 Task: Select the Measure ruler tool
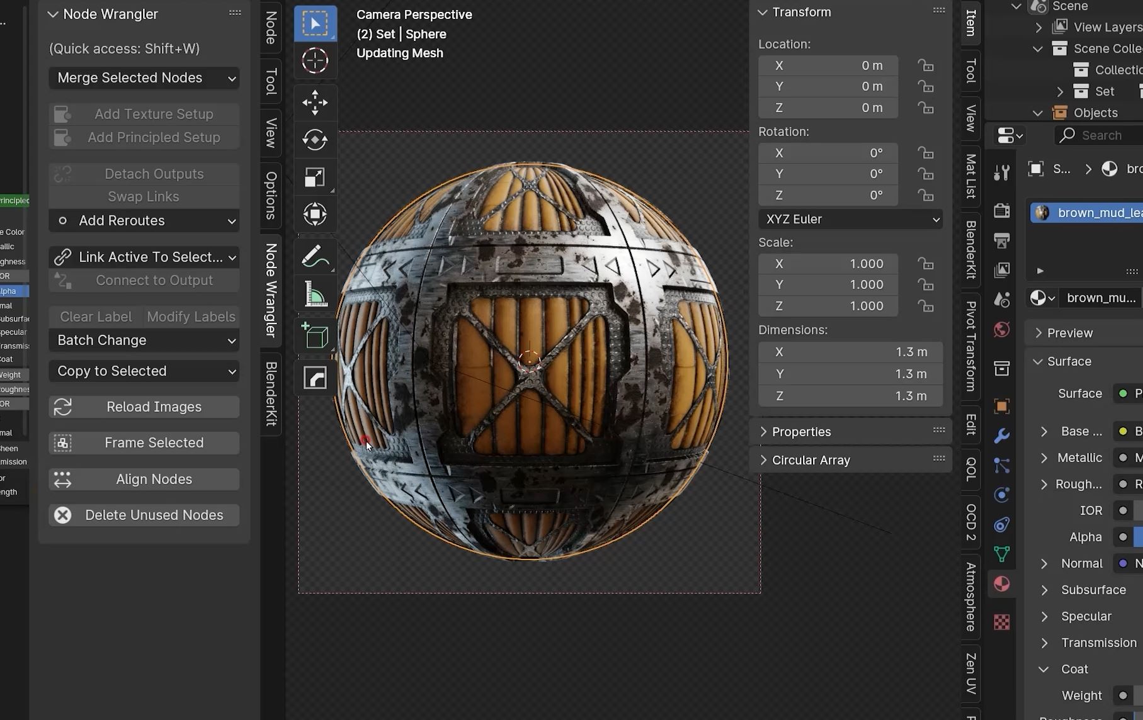point(315,294)
